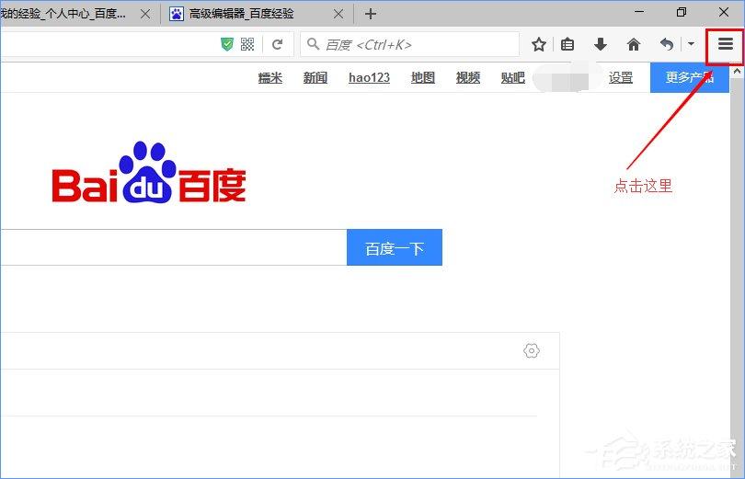Image resolution: width=745 pixels, height=479 pixels.
Task: Open the gear settings icon in panel
Action: point(532,351)
